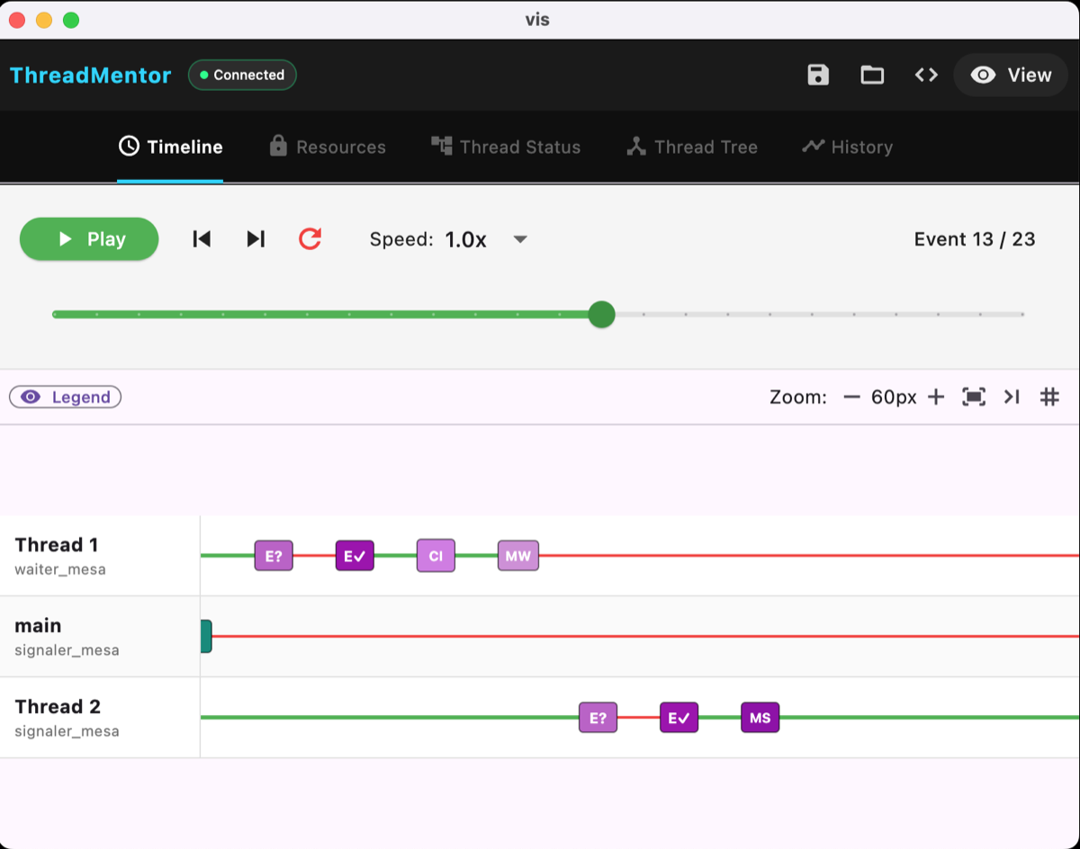The image size is (1080, 849).
Task: Decrease timeline zoom with minus icon
Action: 851,397
